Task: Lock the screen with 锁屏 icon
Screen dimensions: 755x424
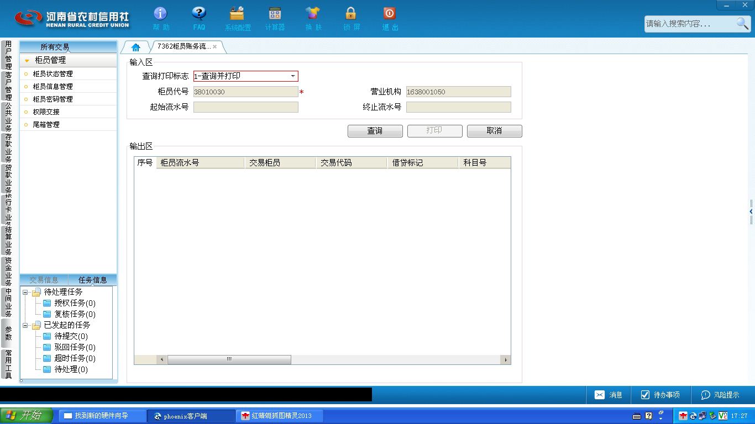Action: point(351,14)
